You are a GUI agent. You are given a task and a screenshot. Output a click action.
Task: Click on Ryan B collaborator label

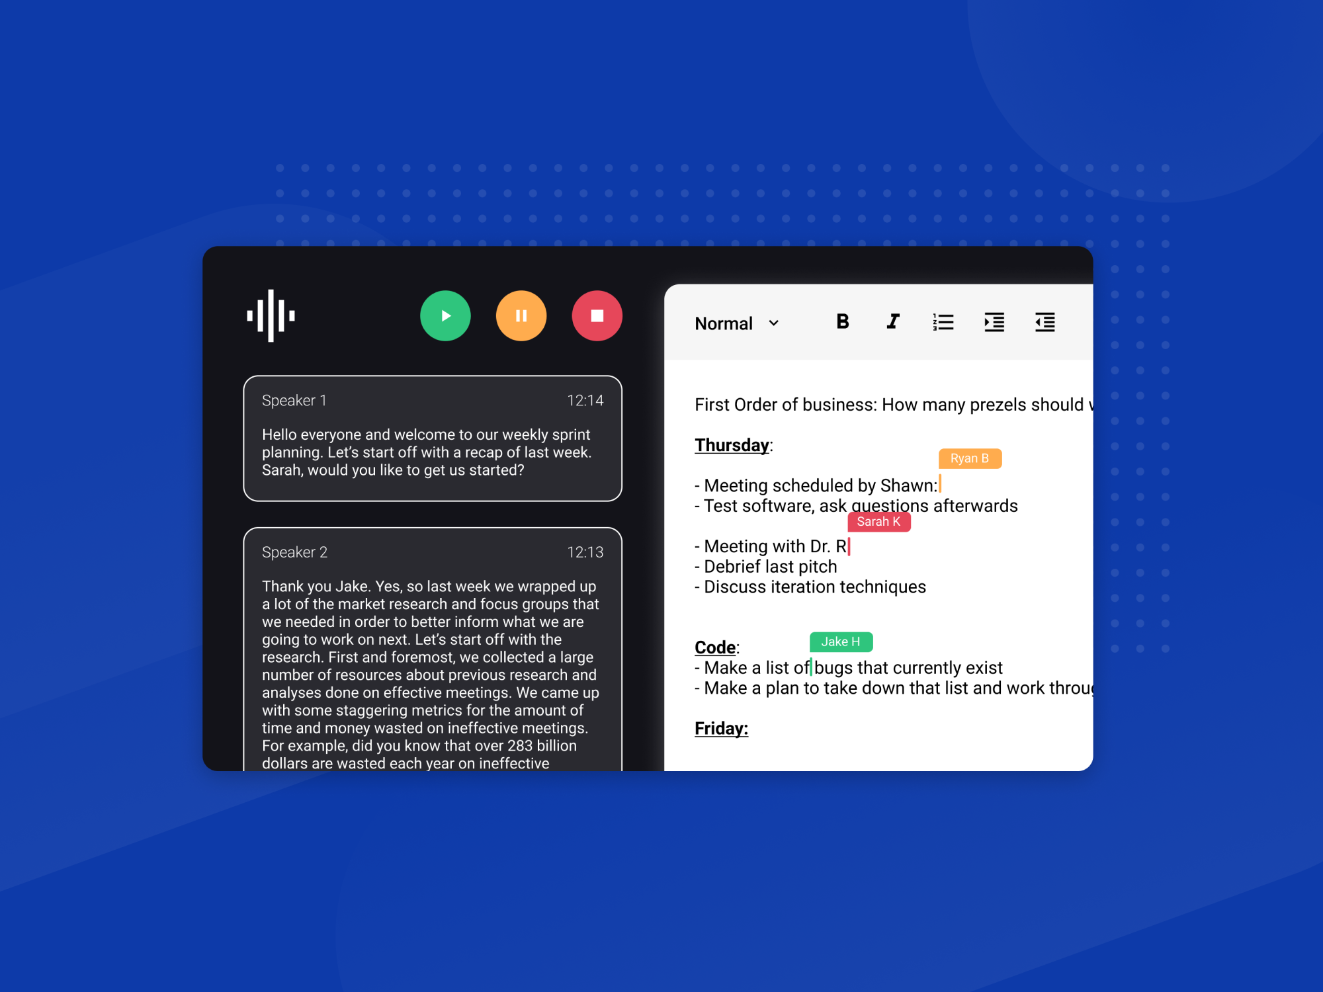pyautogui.click(x=968, y=458)
